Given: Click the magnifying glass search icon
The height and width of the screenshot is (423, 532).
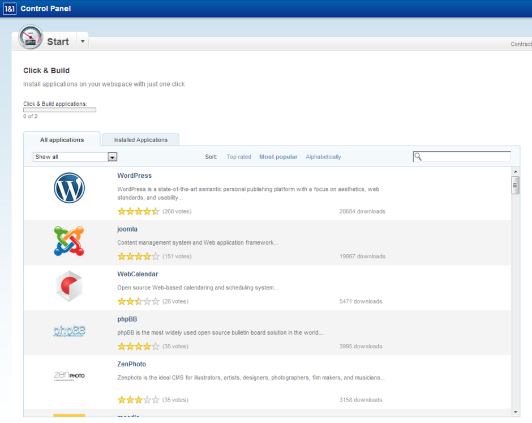Looking at the screenshot, I should (x=418, y=156).
